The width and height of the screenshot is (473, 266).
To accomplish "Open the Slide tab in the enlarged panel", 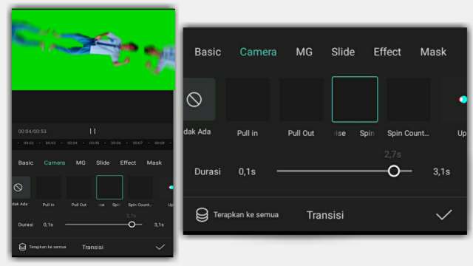I will (343, 52).
